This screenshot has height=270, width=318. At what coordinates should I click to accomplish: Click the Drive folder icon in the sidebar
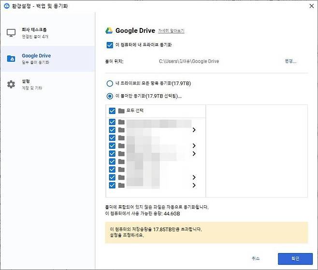11,58
